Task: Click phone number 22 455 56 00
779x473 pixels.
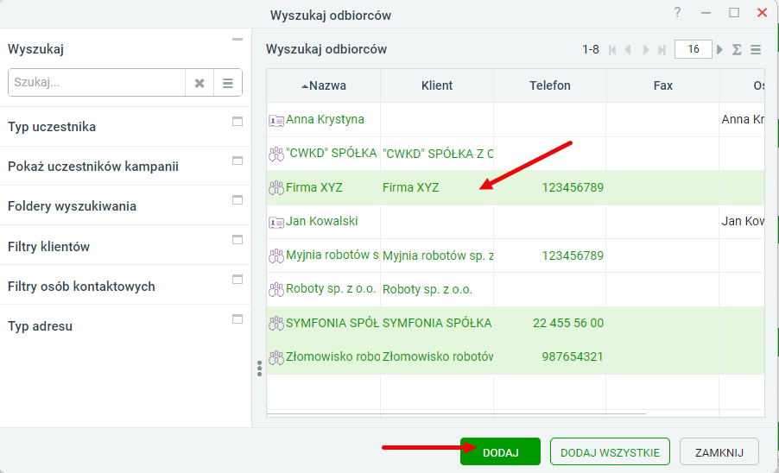Action: pos(568,323)
